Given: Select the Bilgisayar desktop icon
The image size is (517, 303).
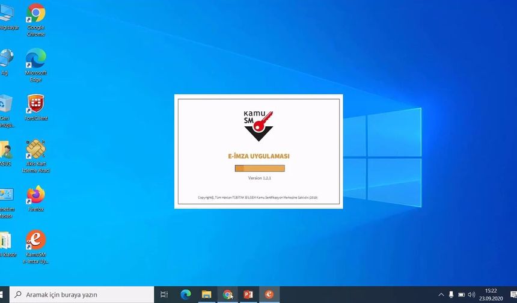Looking at the screenshot, I should point(8,17).
